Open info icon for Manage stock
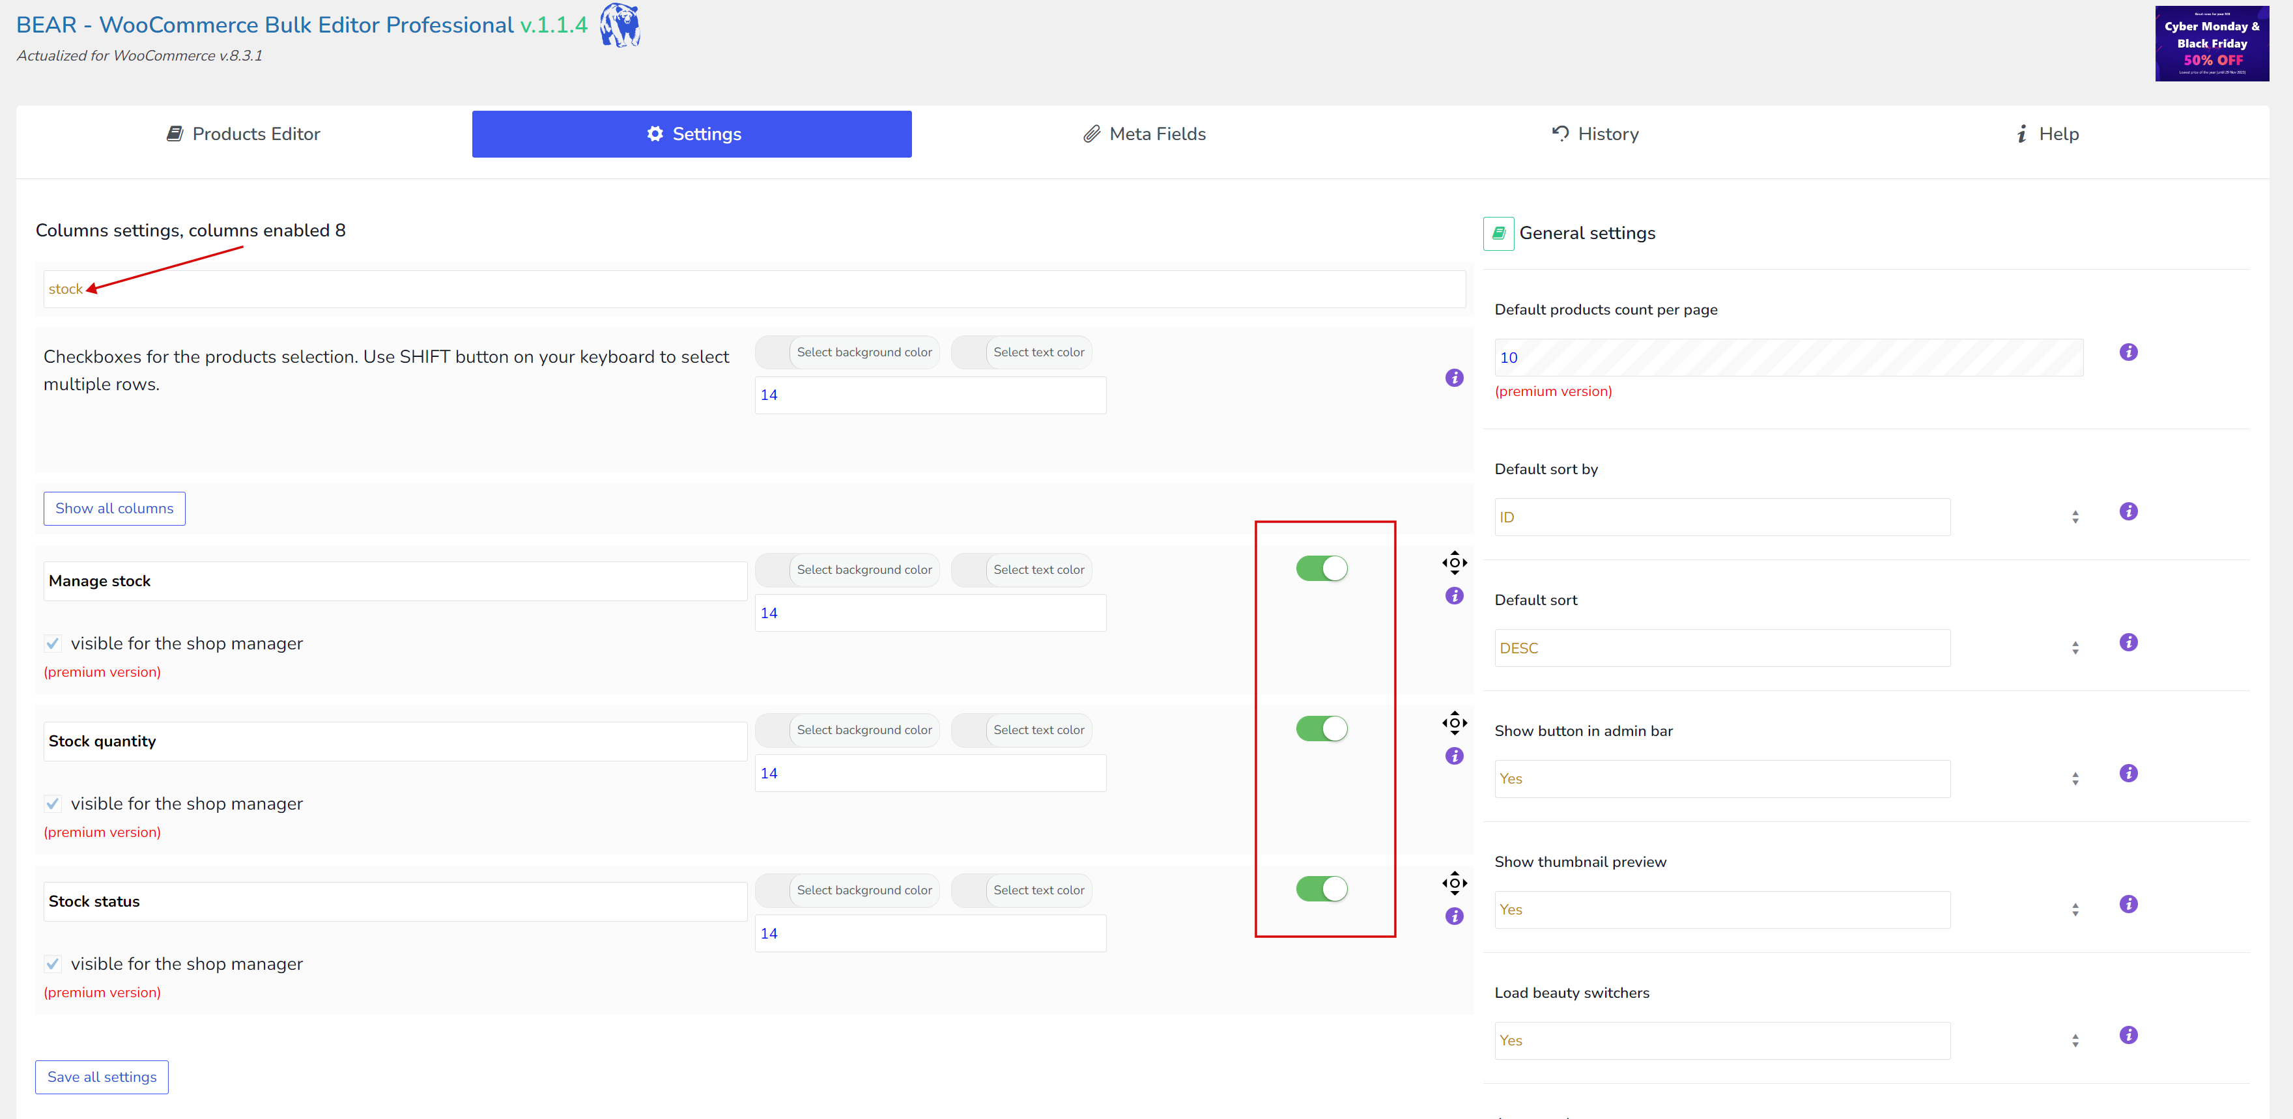 pyautogui.click(x=1455, y=595)
